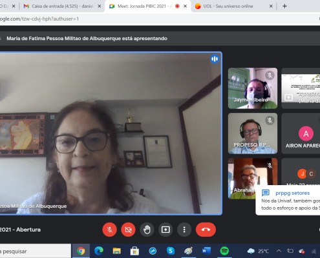Open File Explorer from the taskbar
Screen dimensions: 320x258
117,251
